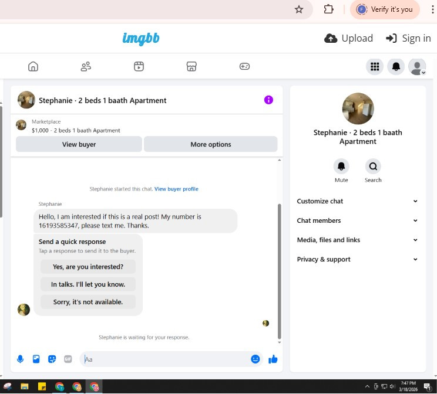The height and width of the screenshot is (394, 437).
Task: Click Stephanie's message with phone number
Action: click(136, 221)
